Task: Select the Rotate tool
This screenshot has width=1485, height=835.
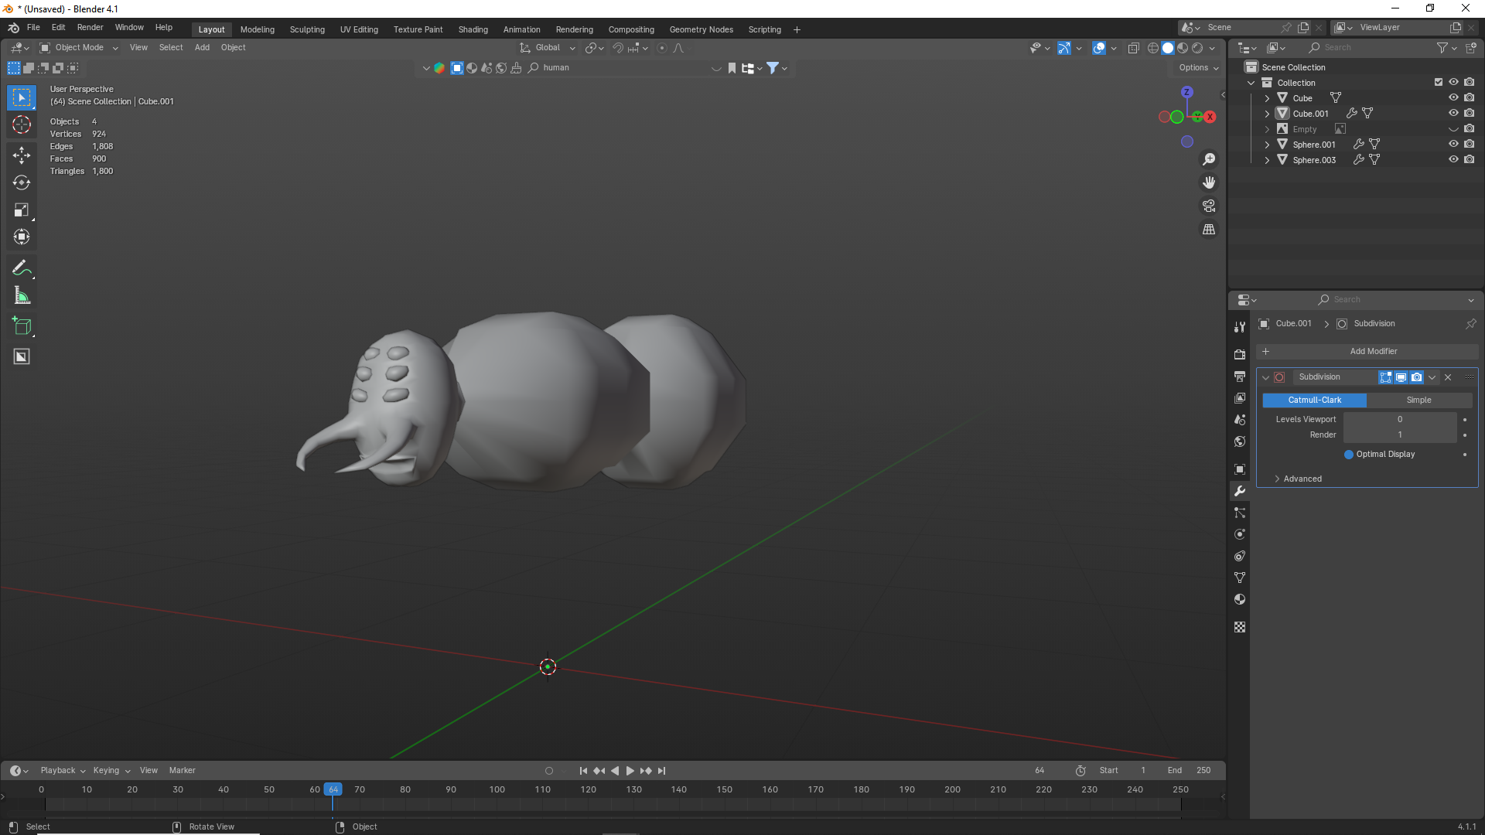Action: (22, 183)
